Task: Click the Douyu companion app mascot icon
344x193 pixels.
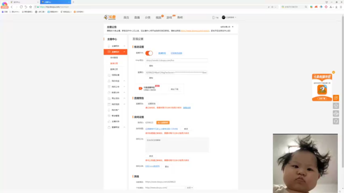Action: tap(322, 90)
